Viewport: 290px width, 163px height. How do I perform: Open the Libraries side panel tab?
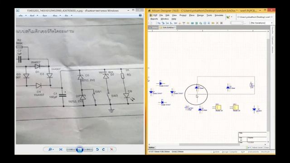(x=273, y=49)
